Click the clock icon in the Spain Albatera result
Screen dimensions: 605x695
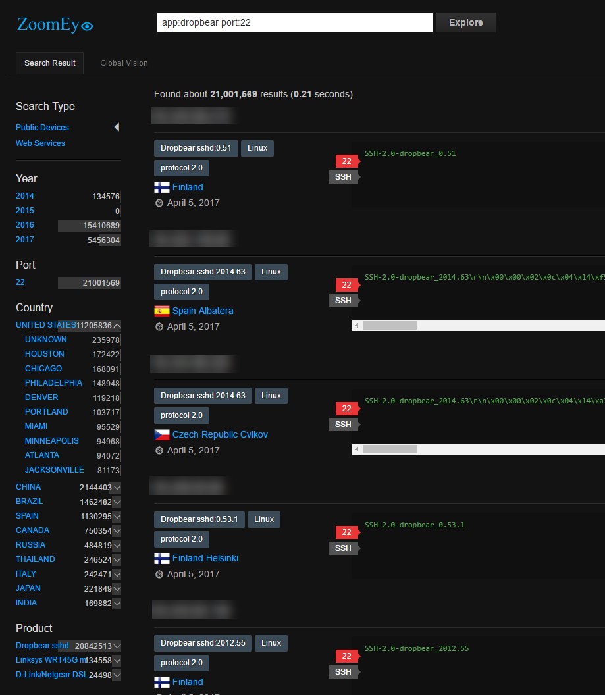pos(159,326)
